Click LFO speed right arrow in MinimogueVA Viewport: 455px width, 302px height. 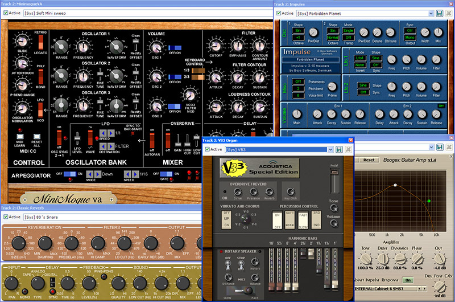coord(111,133)
